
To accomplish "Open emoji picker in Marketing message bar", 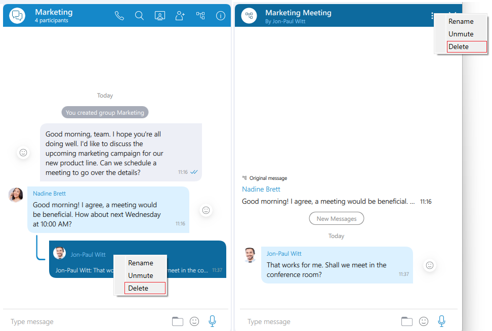I will [x=194, y=321].
